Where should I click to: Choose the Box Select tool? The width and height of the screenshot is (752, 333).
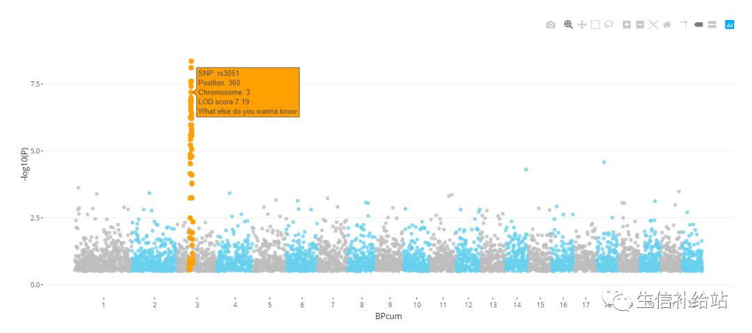(x=595, y=24)
